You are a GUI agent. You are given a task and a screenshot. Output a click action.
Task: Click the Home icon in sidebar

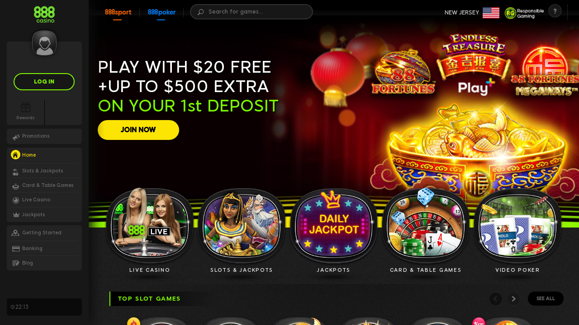[15, 155]
